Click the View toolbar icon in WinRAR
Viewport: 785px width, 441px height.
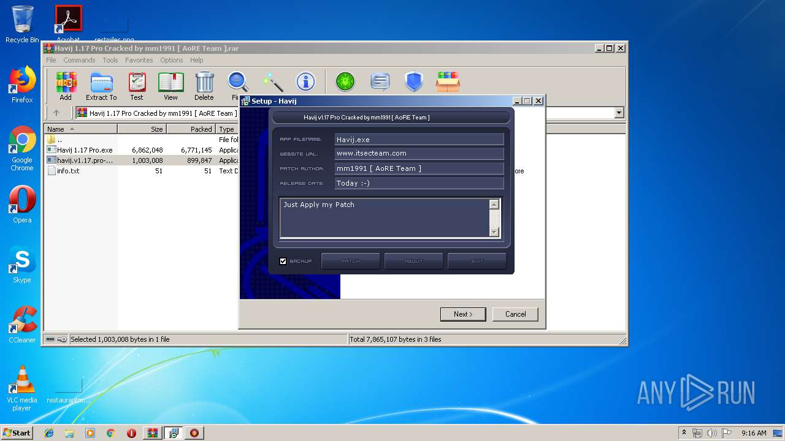click(170, 86)
